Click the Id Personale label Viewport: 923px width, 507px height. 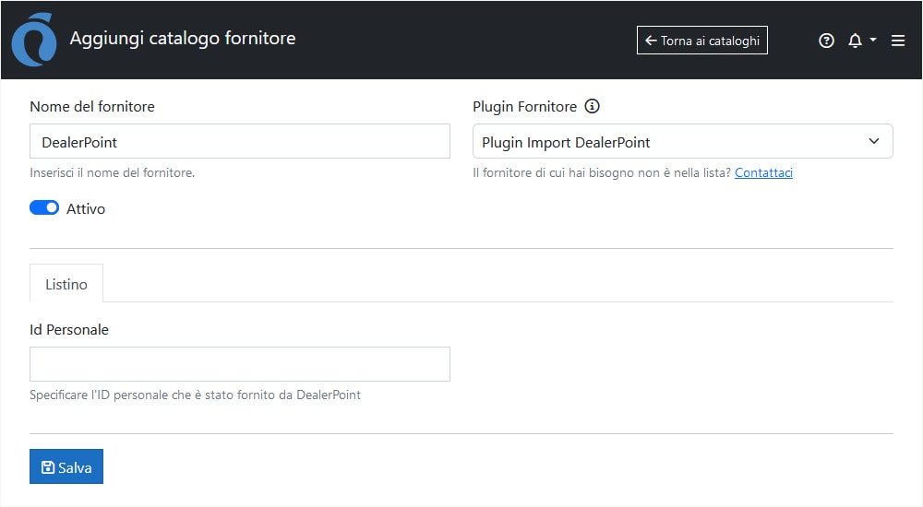pos(69,329)
